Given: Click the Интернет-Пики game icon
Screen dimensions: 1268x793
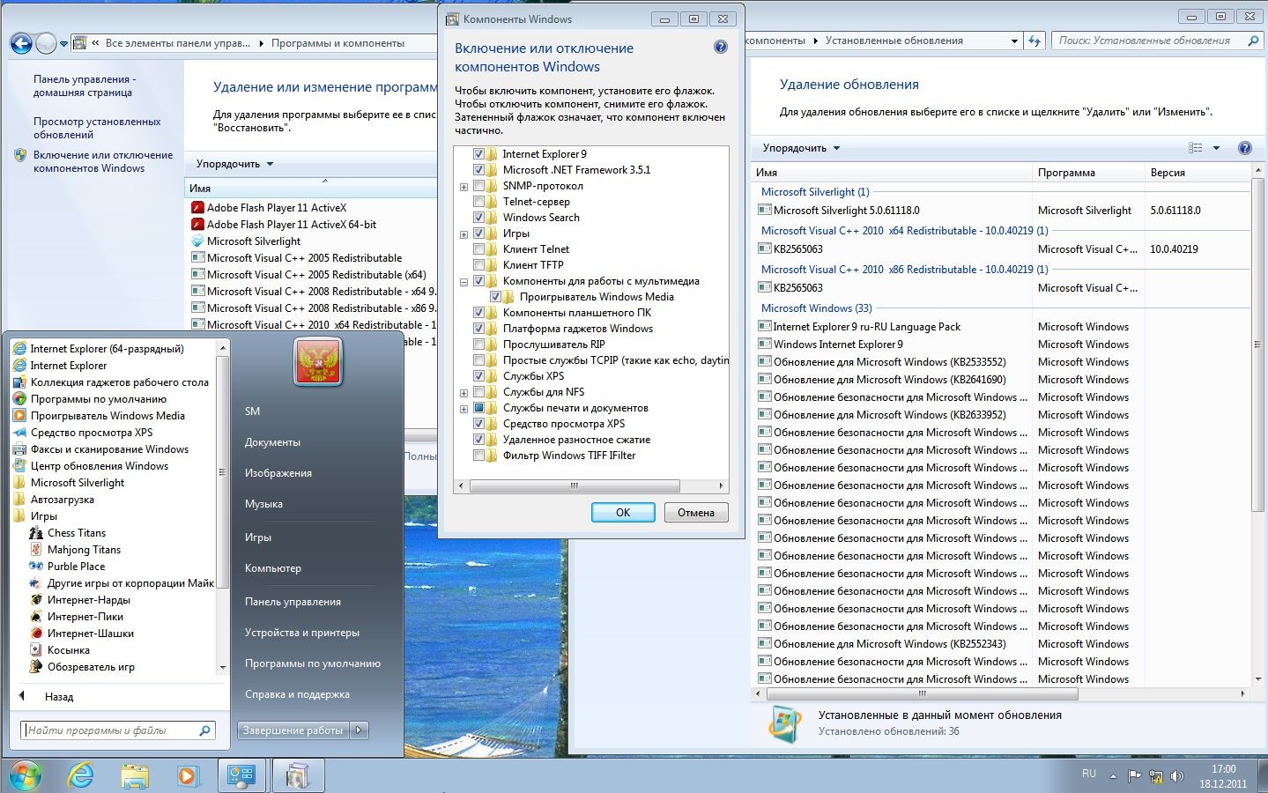Looking at the screenshot, I should pos(36,617).
